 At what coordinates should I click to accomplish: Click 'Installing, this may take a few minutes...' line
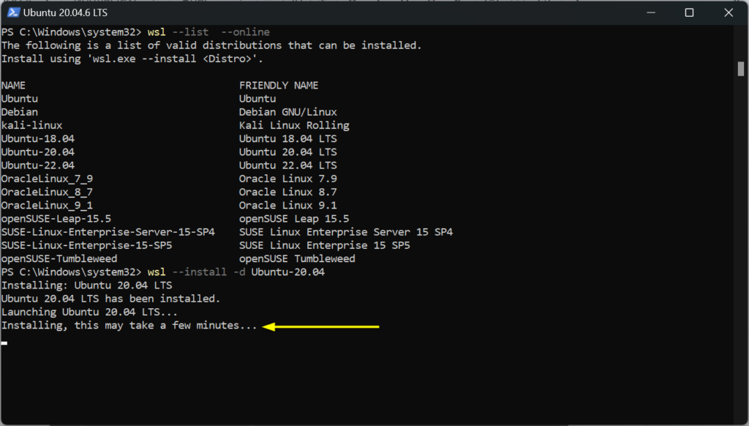[129, 326]
